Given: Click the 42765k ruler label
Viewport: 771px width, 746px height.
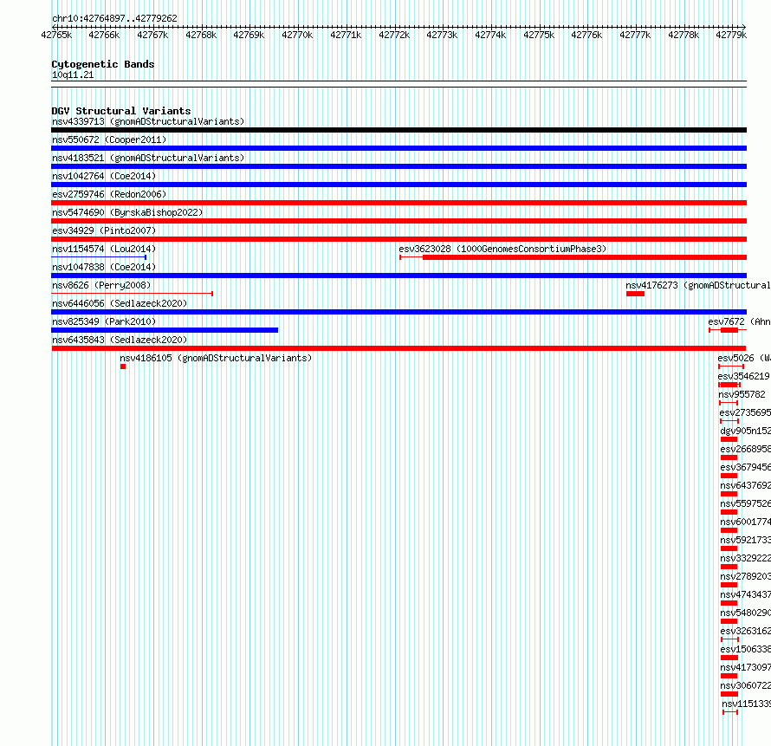Looking at the screenshot, I should [x=56, y=35].
